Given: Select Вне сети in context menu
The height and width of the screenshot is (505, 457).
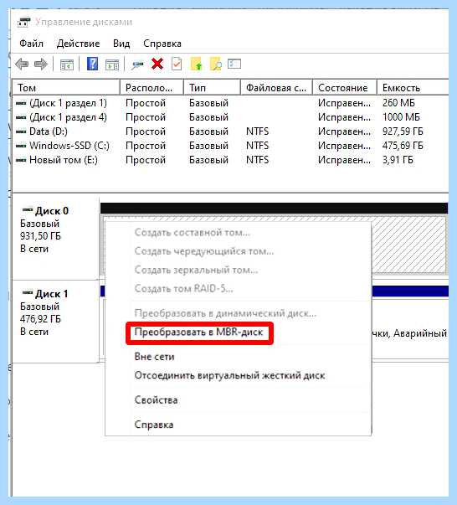Looking at the screenshot, I should point(155,357).
